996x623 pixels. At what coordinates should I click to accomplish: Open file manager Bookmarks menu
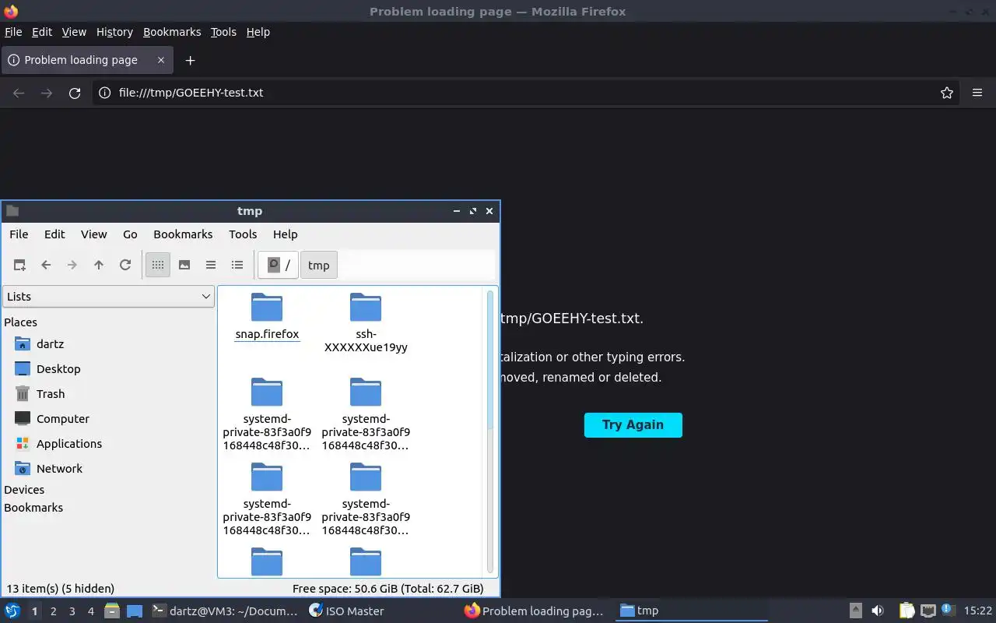(x=183, y=234)
